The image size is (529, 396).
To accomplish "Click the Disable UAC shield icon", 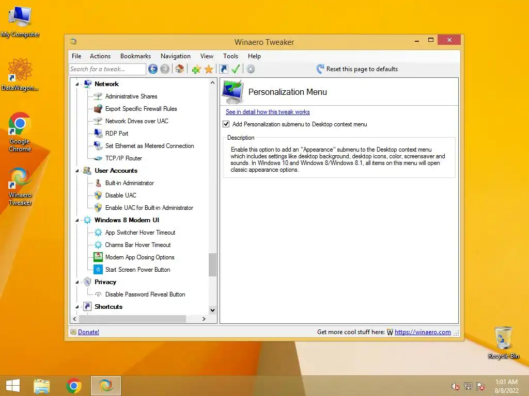I will pyautogui.click(x=98, y=195).
